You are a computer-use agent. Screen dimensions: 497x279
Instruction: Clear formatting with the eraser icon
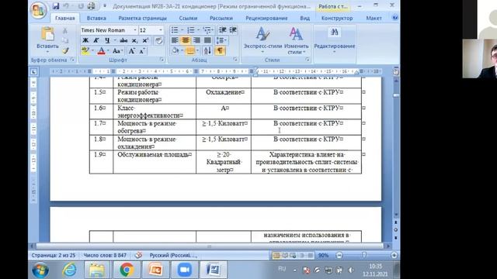(x=158, y=40)
